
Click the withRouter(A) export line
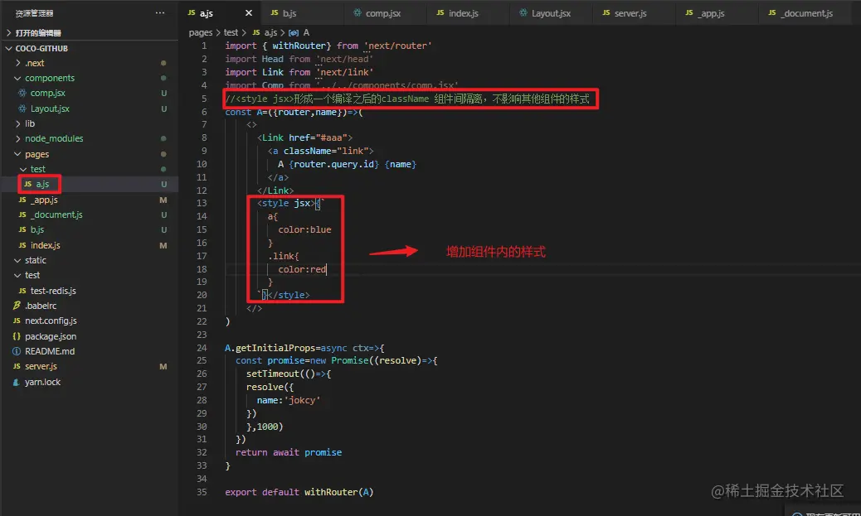[299, 492]
